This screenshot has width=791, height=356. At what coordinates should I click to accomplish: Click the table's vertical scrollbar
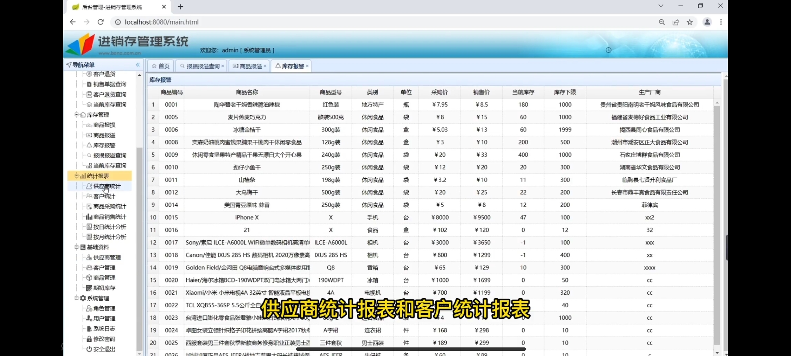click(717, 225)
